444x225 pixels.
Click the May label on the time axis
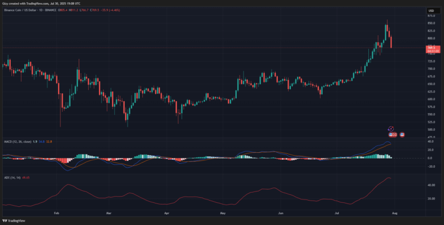[x=223, y=213]
